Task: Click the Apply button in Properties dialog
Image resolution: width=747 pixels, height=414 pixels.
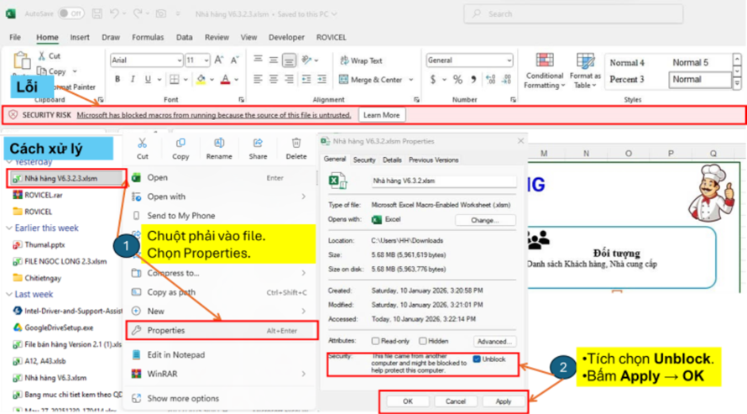Action: 503,401
